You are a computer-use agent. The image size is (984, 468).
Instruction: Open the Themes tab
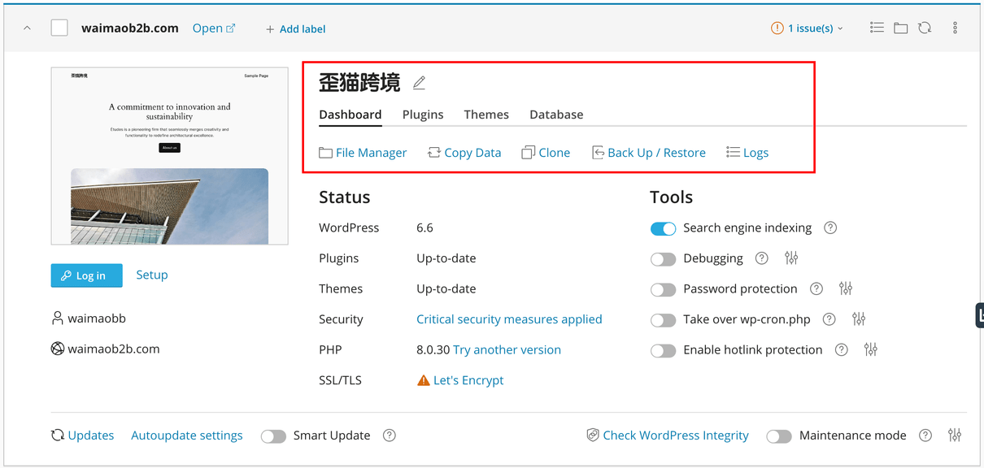(485, 115)
